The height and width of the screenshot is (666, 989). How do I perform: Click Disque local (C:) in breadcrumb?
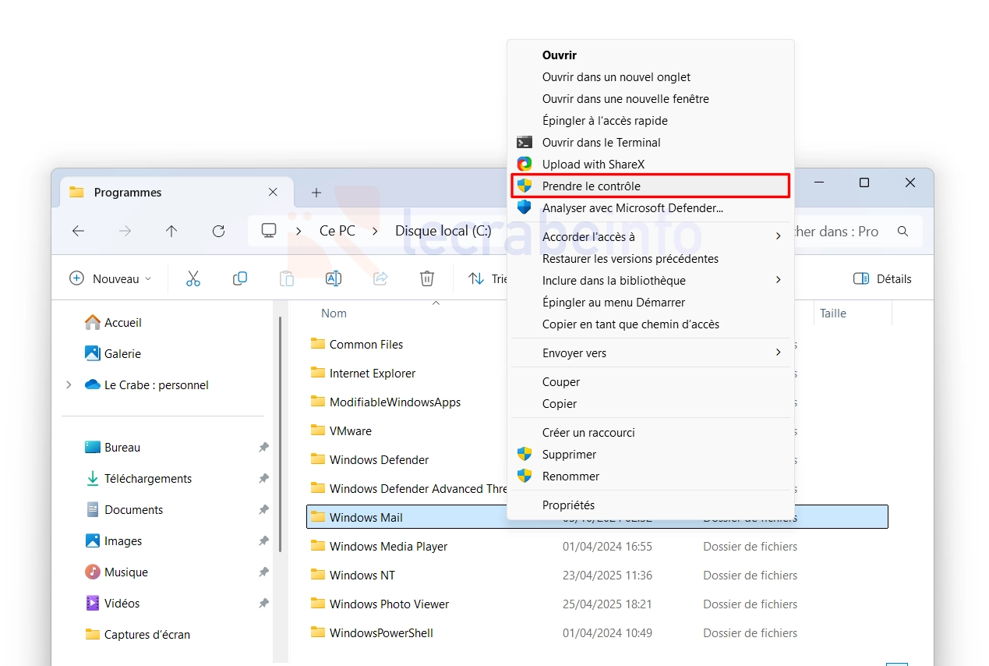click(x=443, y=231)
